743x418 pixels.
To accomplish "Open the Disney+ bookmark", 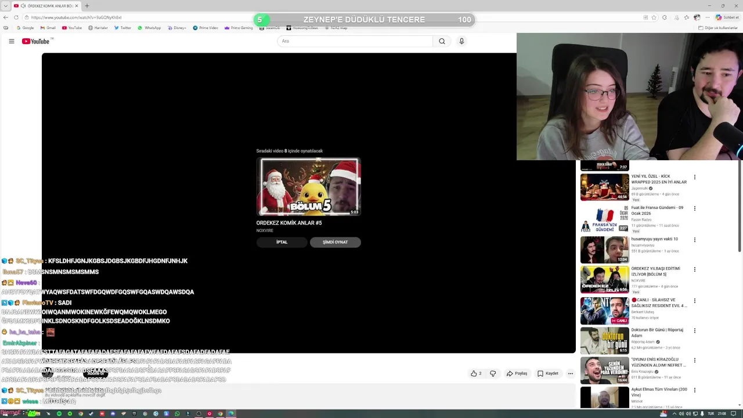I will [x=176, y=28].
